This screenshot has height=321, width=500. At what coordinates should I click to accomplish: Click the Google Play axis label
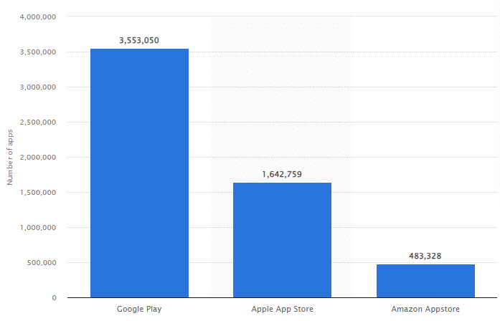pos(139,309)
